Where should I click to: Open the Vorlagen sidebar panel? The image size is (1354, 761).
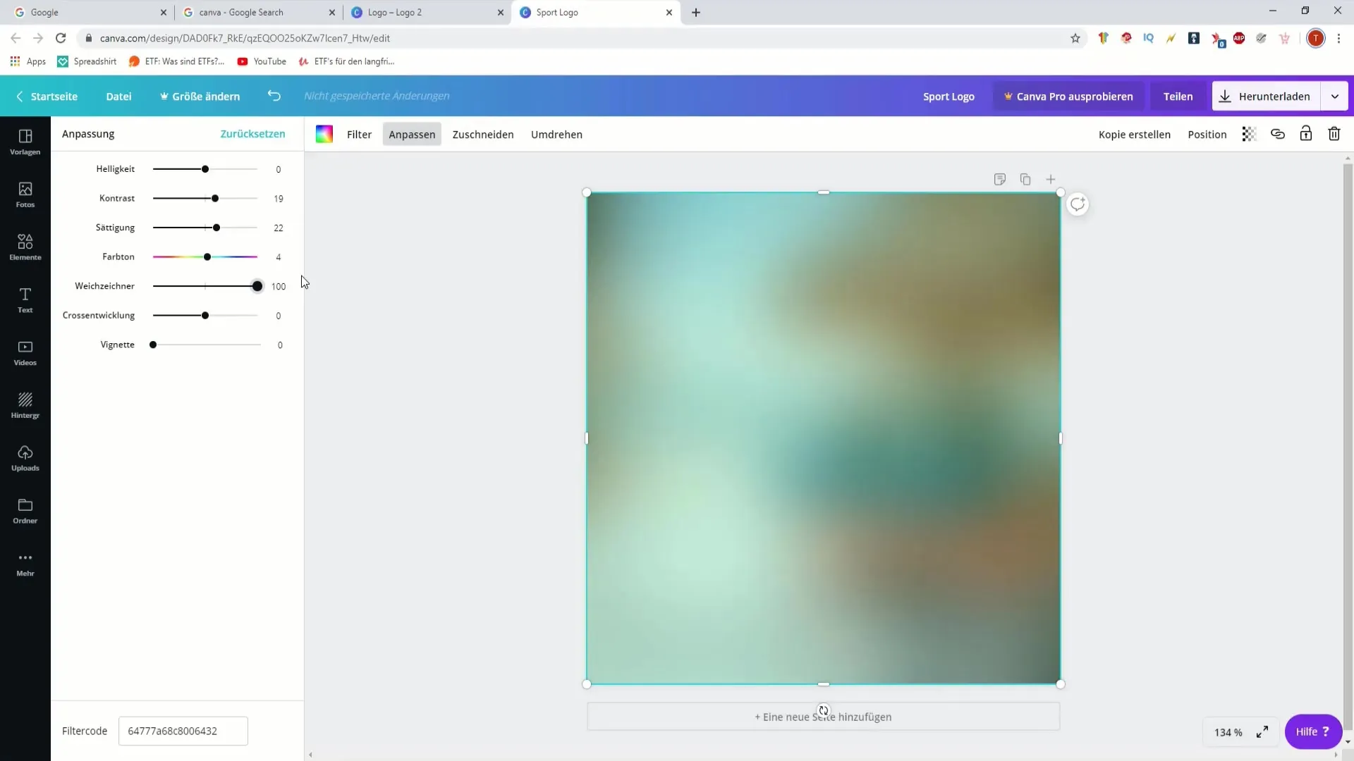25,142
